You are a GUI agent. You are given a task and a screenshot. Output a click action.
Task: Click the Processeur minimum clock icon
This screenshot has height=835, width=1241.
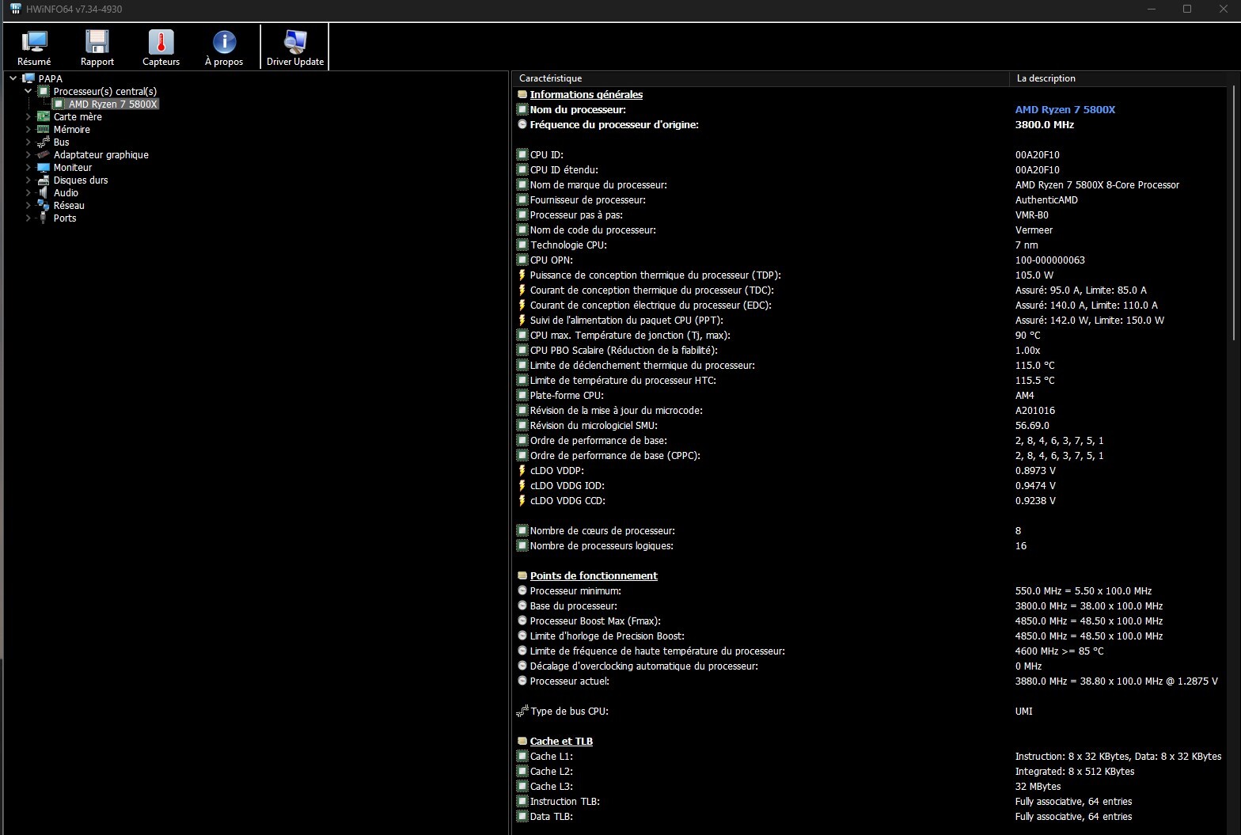(x=522, y=590)
